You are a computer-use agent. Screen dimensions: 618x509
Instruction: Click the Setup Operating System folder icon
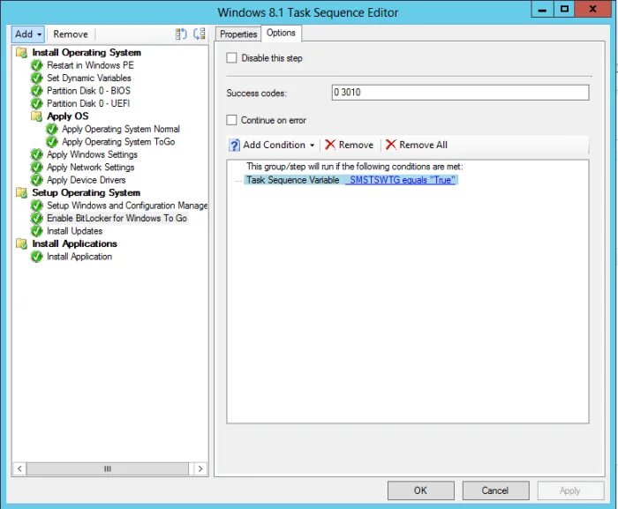pos(22,192)
